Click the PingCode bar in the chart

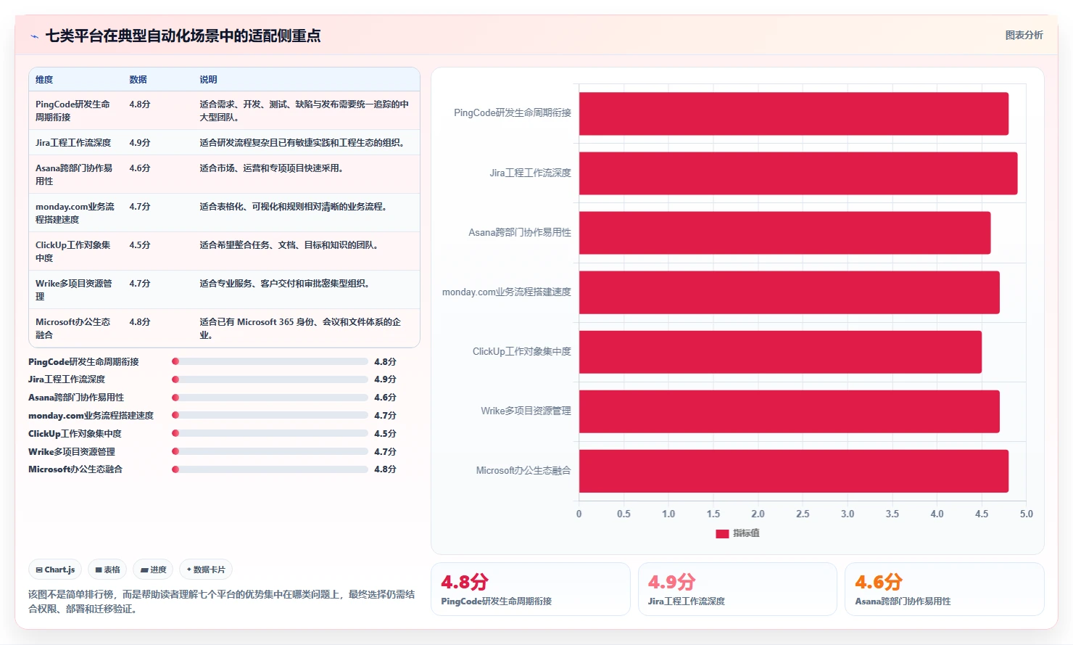point(793,113)
